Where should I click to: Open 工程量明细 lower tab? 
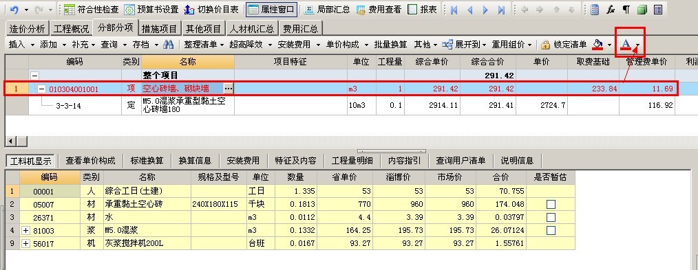[x=352, y=160]
